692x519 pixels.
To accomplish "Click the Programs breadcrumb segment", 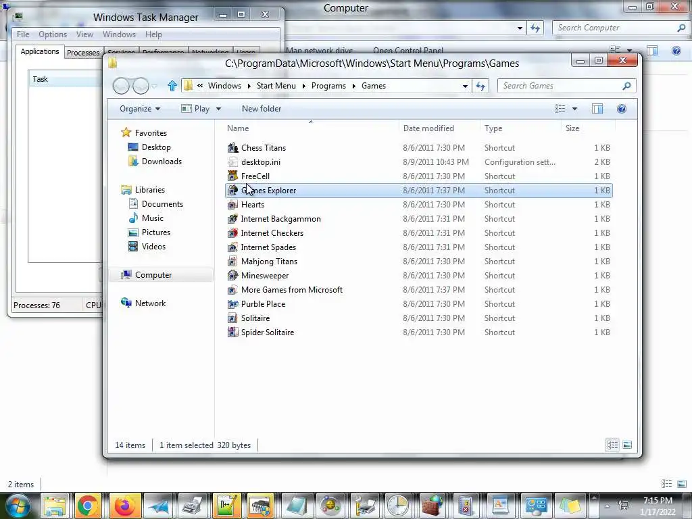I will (329, 86).
